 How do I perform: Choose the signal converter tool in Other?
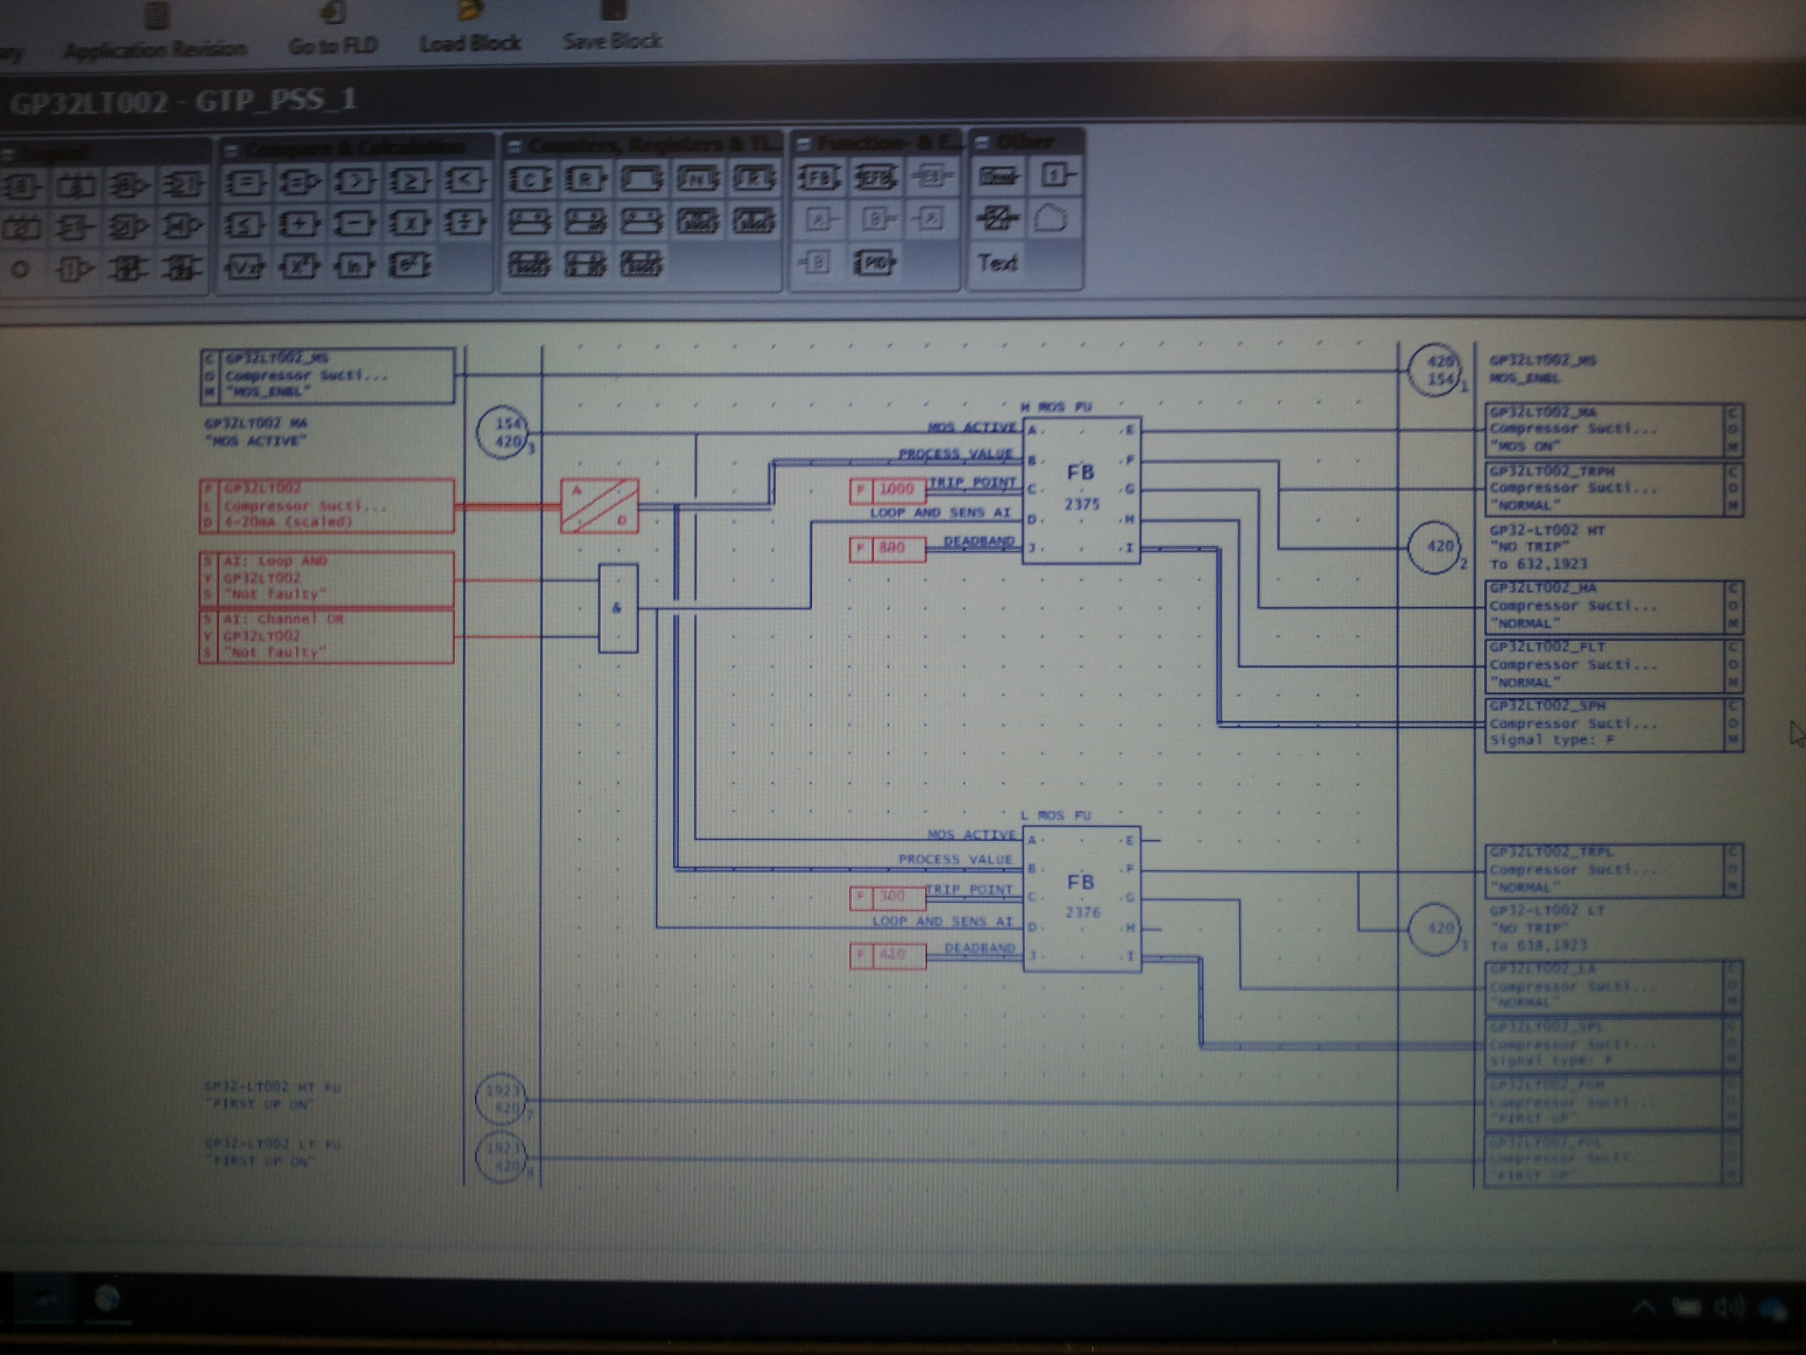click(998, 219)
